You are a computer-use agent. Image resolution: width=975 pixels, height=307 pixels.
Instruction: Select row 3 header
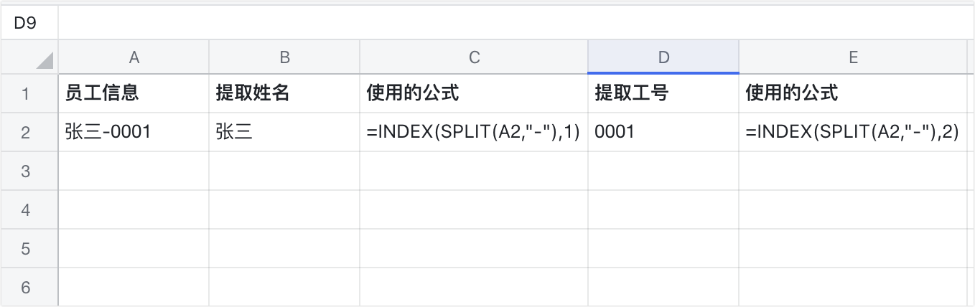coord(27,171)
